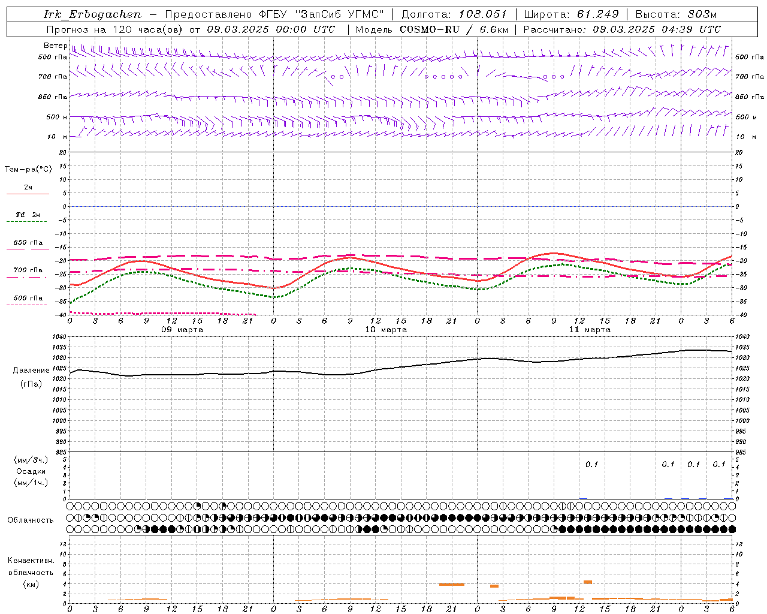Click the blue zero-degree line in temperature chart
The height and width of the screenshot is (614, 767).
pyautogui.click(x=401, y=206)
